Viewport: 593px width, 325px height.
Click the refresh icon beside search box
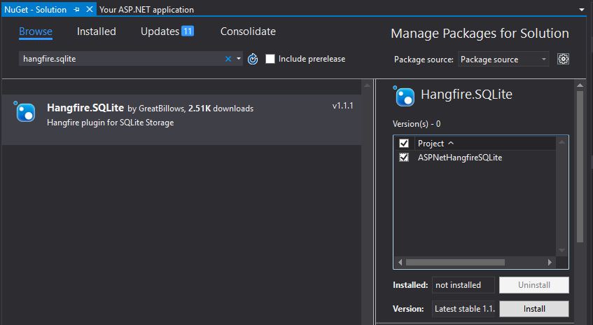click(x=253, y=60)
